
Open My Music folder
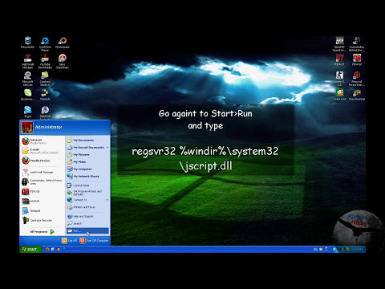(x=87, y=162)
